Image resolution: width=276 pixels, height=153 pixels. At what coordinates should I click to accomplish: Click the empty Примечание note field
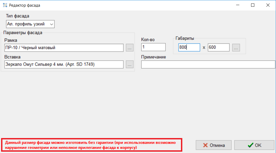(208, 65)
